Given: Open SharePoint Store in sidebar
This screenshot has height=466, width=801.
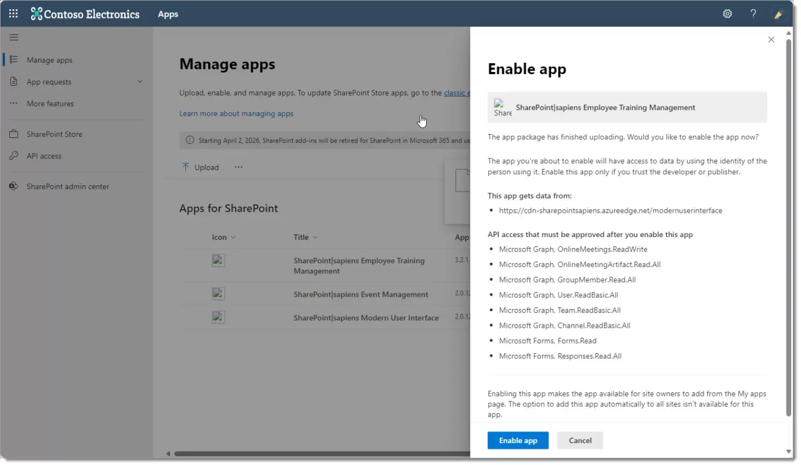Looking at the screenshot, I should [55, 134].
